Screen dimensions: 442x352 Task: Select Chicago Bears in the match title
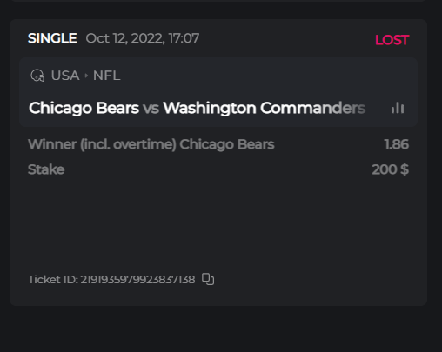point(84,108)
